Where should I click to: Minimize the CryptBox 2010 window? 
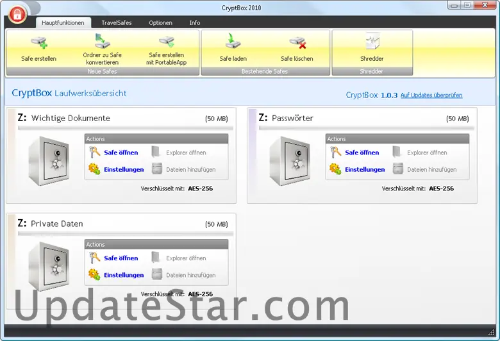[x=454, y=5]
